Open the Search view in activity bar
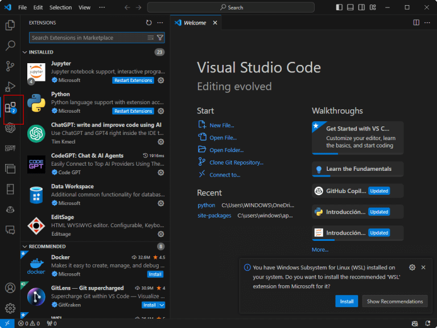This screenshot has width=437, height=328. 10,46
